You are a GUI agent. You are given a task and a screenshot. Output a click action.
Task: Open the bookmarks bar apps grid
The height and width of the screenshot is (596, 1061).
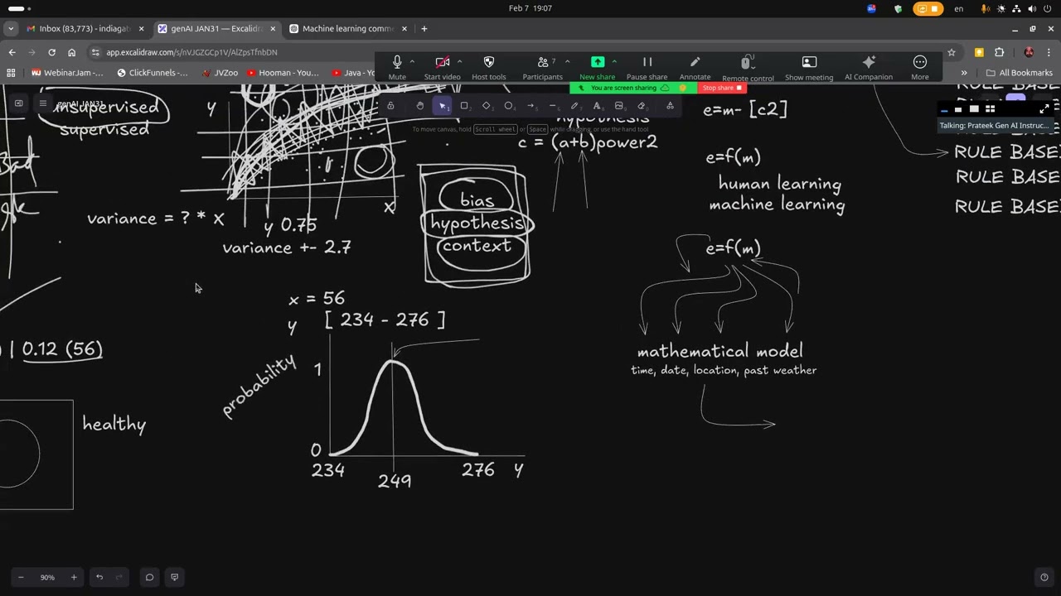click(x=12, y=73)
